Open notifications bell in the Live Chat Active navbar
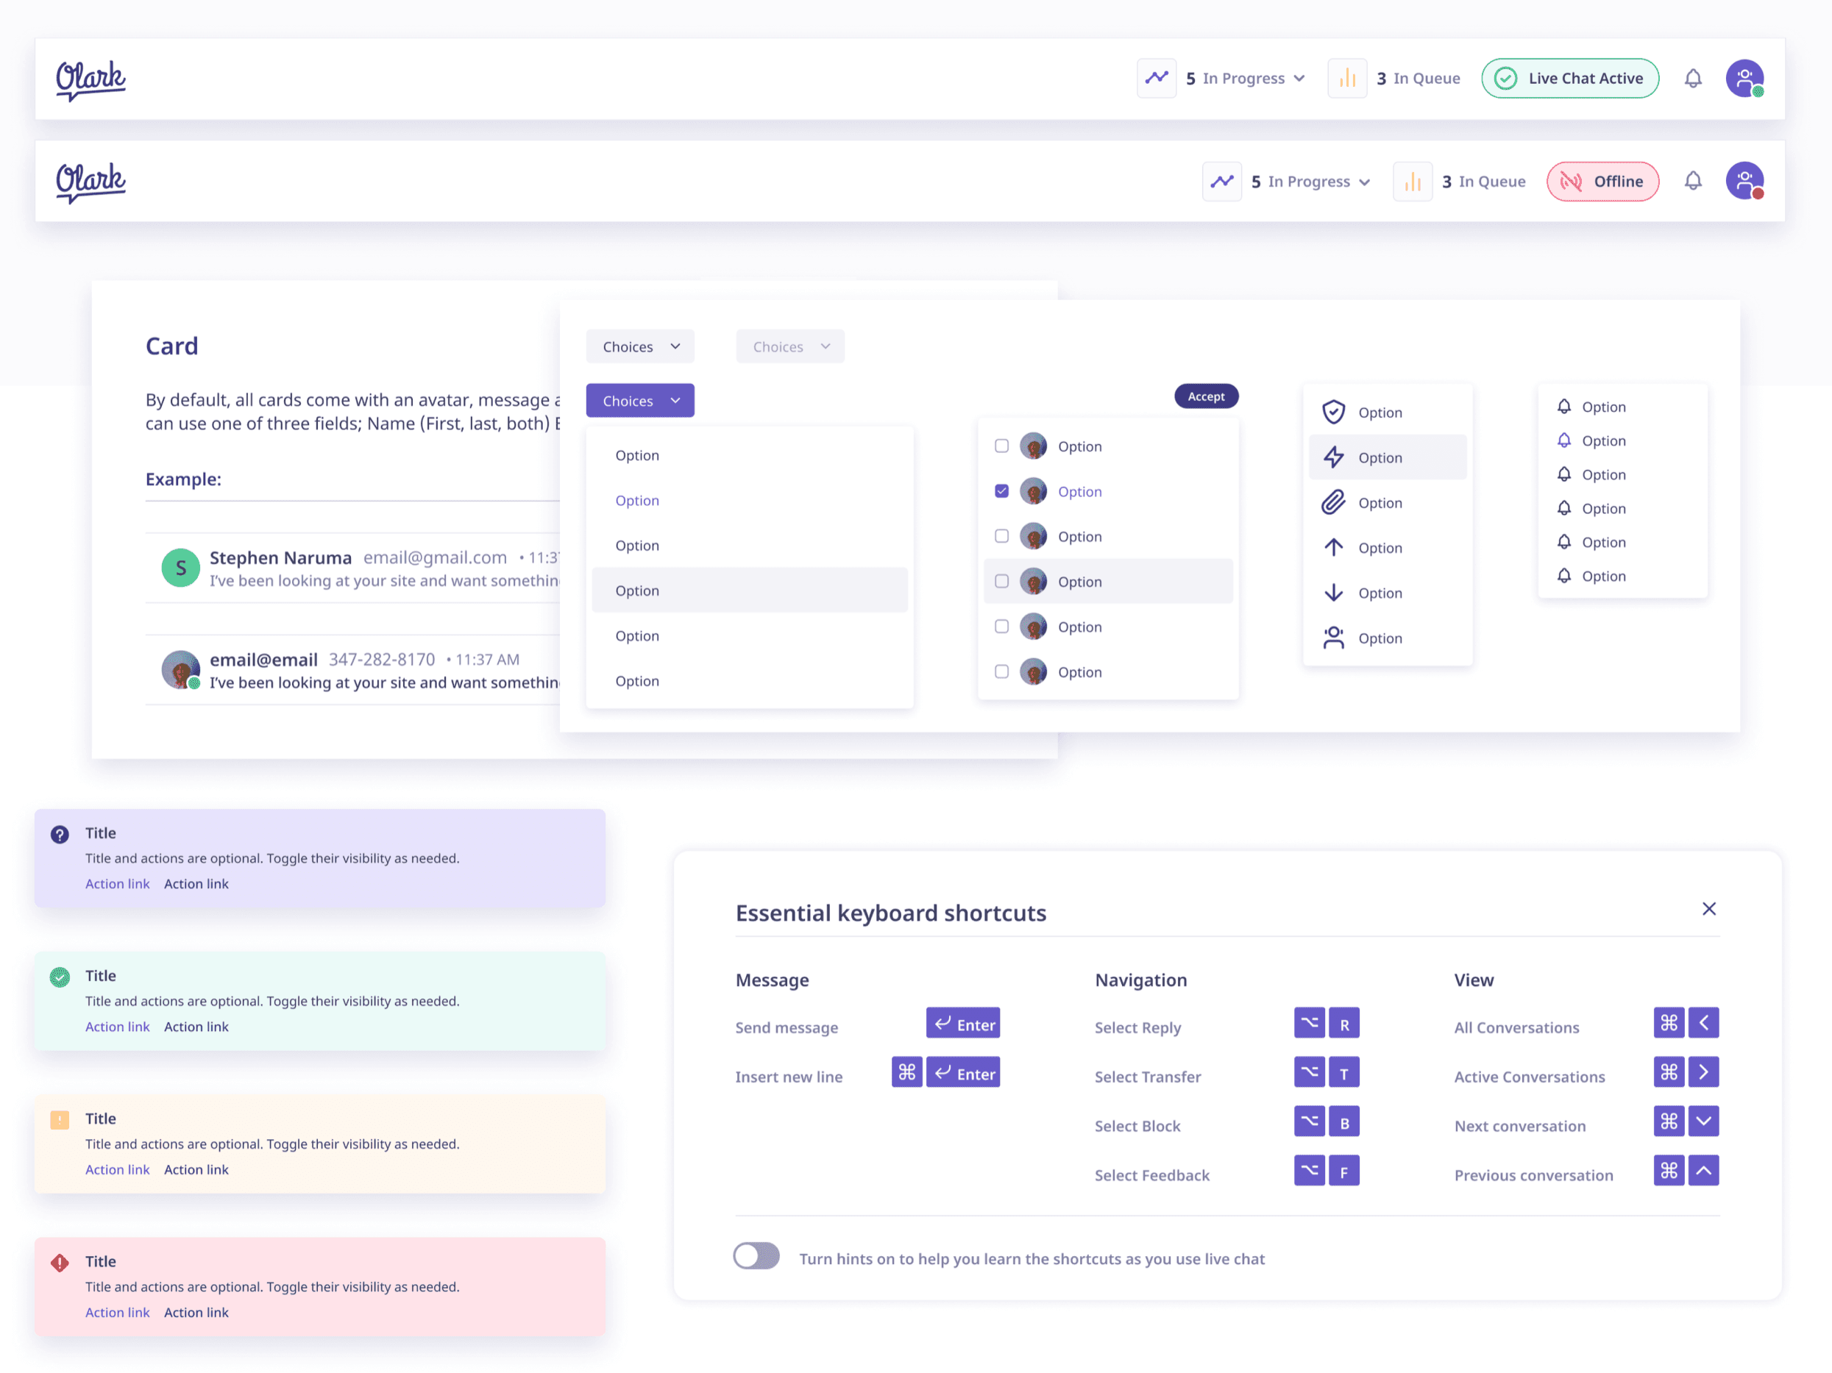1832x1373 pixels. (x=1693, y=79)
